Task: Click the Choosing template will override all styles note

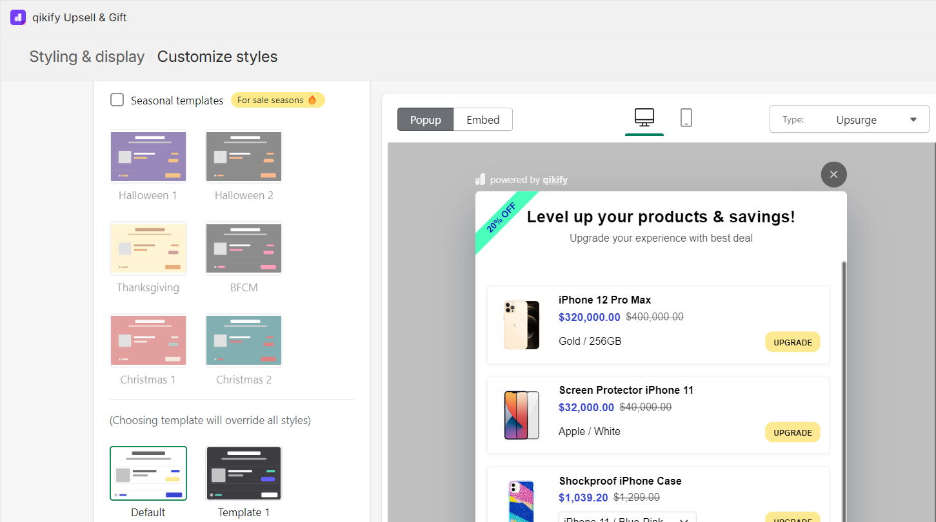Action: pyautogui.click(x=210, y=420)
